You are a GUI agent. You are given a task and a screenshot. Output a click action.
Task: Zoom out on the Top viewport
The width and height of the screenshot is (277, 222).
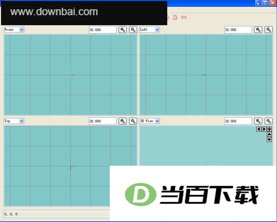coord(133,121)
